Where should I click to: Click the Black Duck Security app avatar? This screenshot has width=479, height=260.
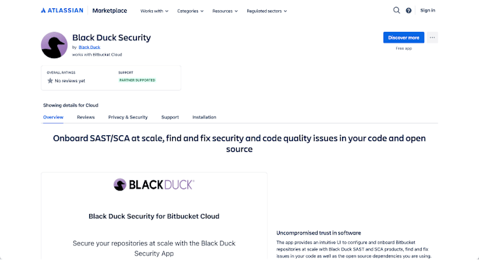click(x=54, y=45)
